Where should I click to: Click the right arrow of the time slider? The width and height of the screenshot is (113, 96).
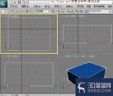coord(28,95)
